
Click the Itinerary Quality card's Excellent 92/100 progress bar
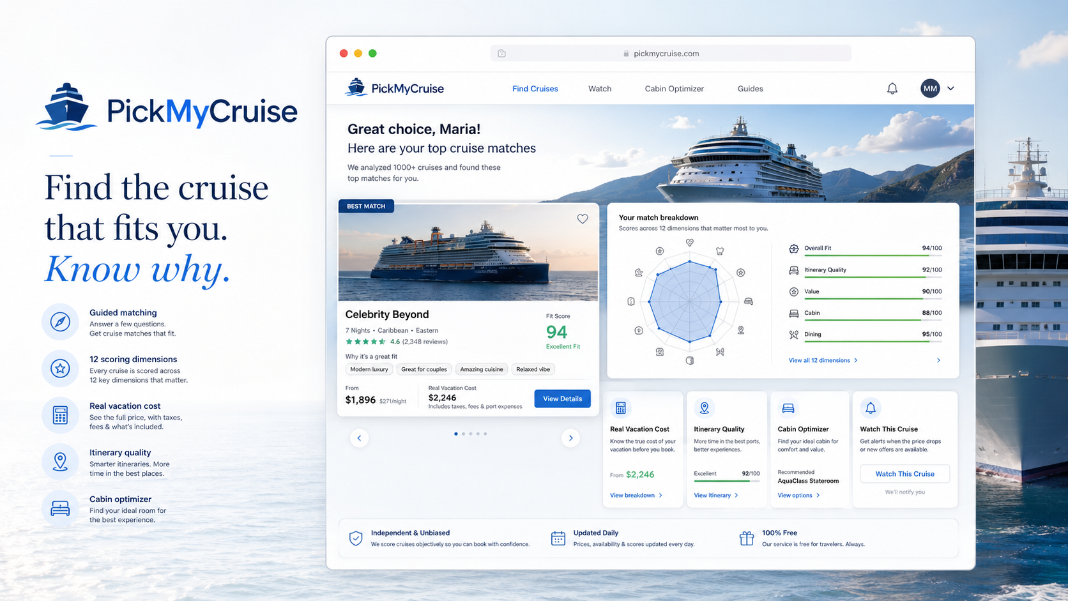tap(727, 481)
